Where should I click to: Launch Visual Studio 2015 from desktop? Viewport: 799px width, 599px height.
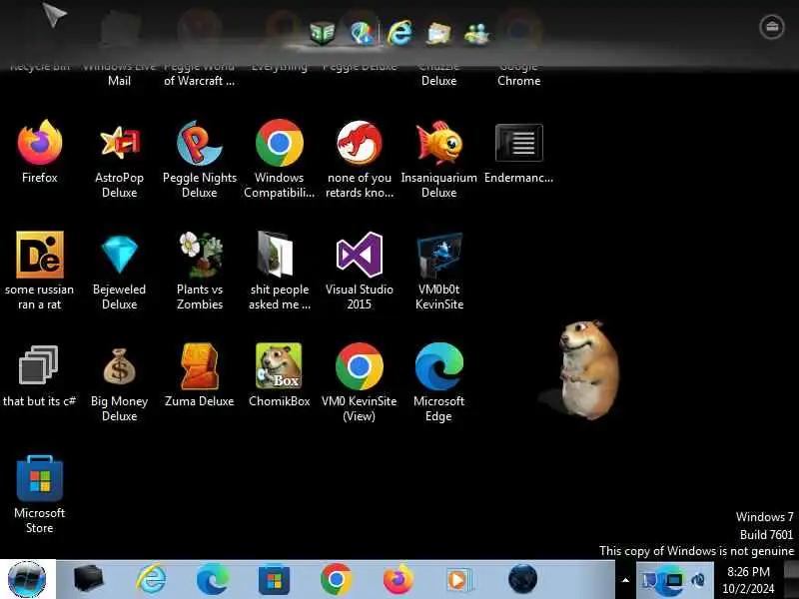coord(360,271)
